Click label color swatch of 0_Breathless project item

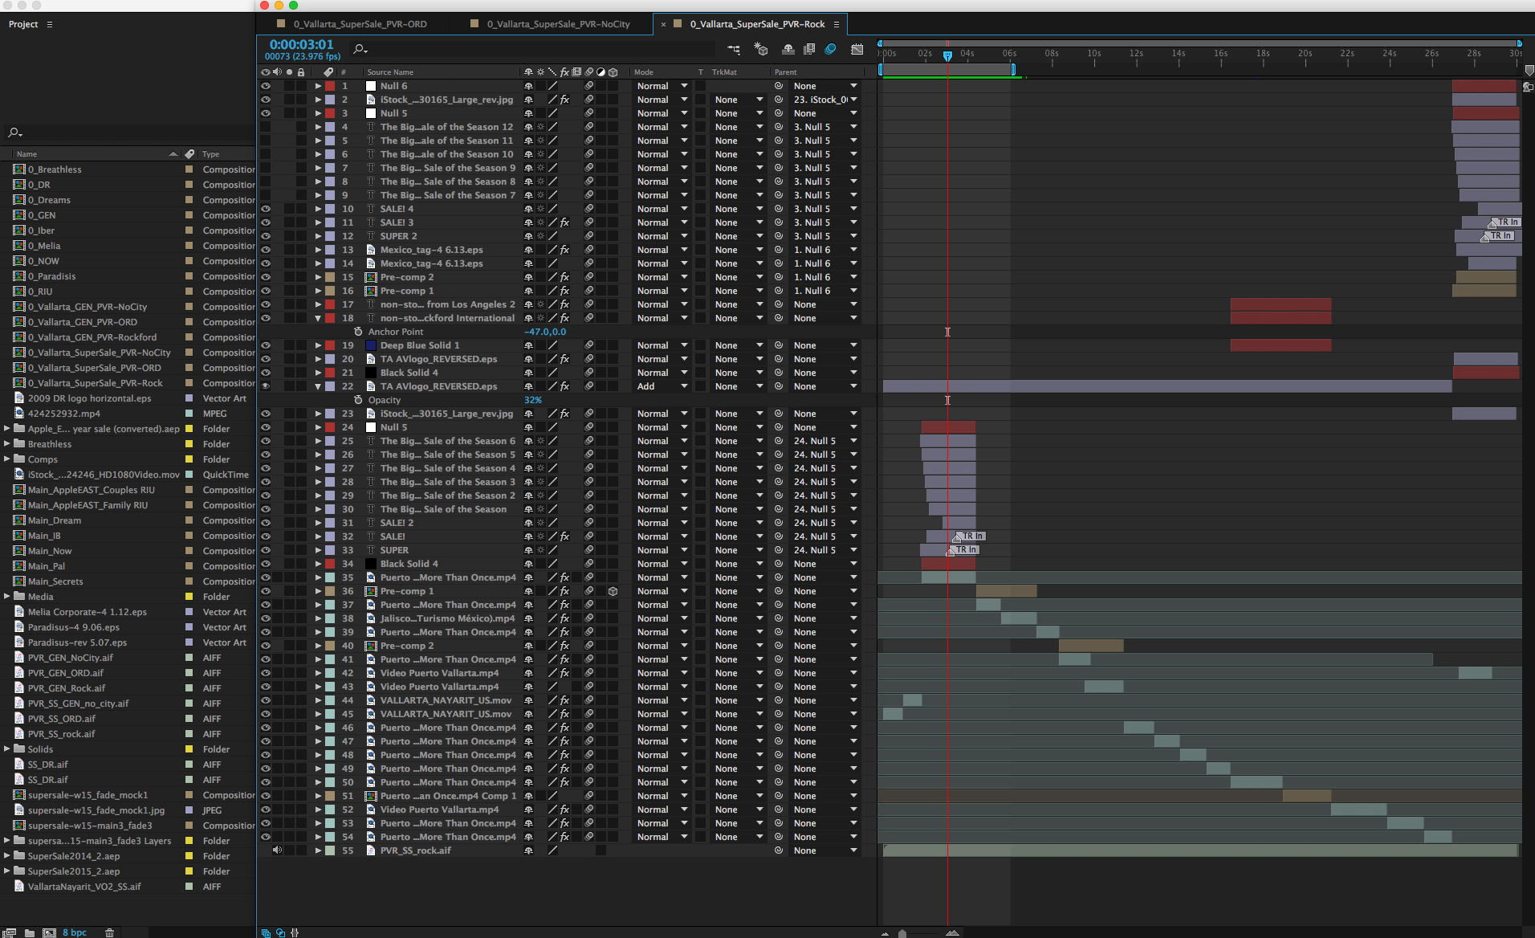pos(189,169)
